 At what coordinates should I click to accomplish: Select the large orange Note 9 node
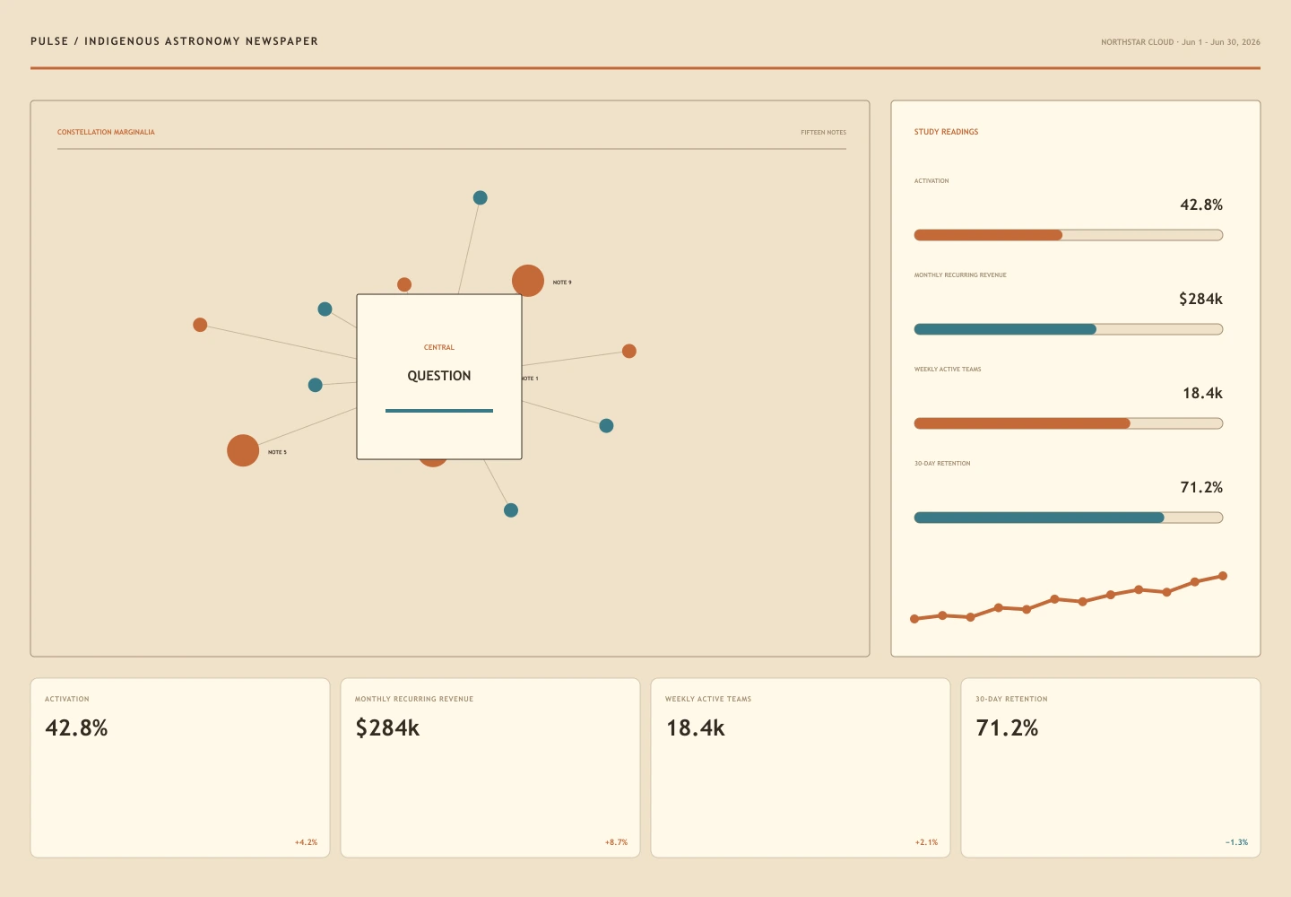528,281
